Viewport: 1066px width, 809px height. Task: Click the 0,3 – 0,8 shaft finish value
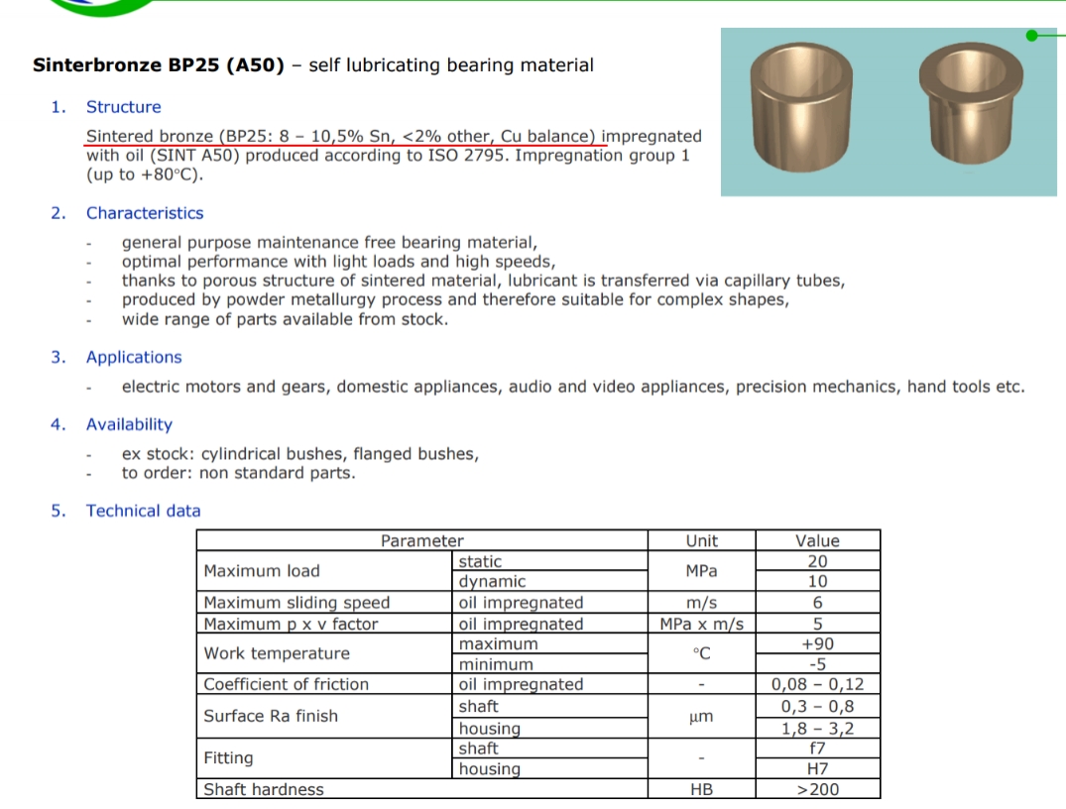[818, 706]
